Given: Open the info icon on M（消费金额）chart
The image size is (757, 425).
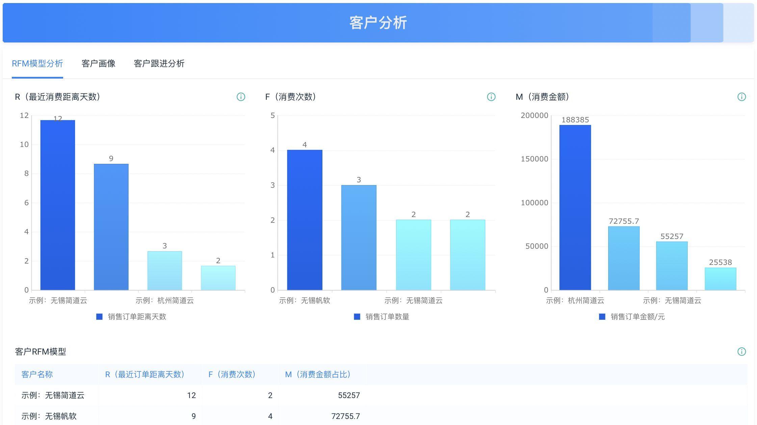Looking at the screenshot, I should click(742, 97).
